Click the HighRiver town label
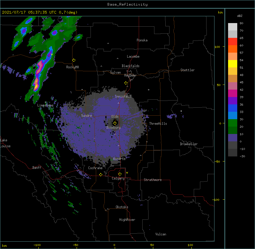The height and width of the screenshot is (249, 255). point(127,220)
